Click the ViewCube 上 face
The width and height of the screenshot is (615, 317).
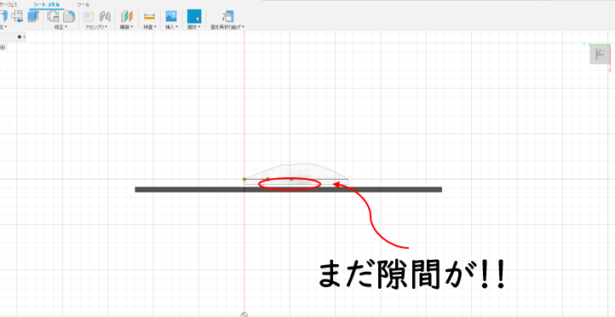tap(600, 55)
